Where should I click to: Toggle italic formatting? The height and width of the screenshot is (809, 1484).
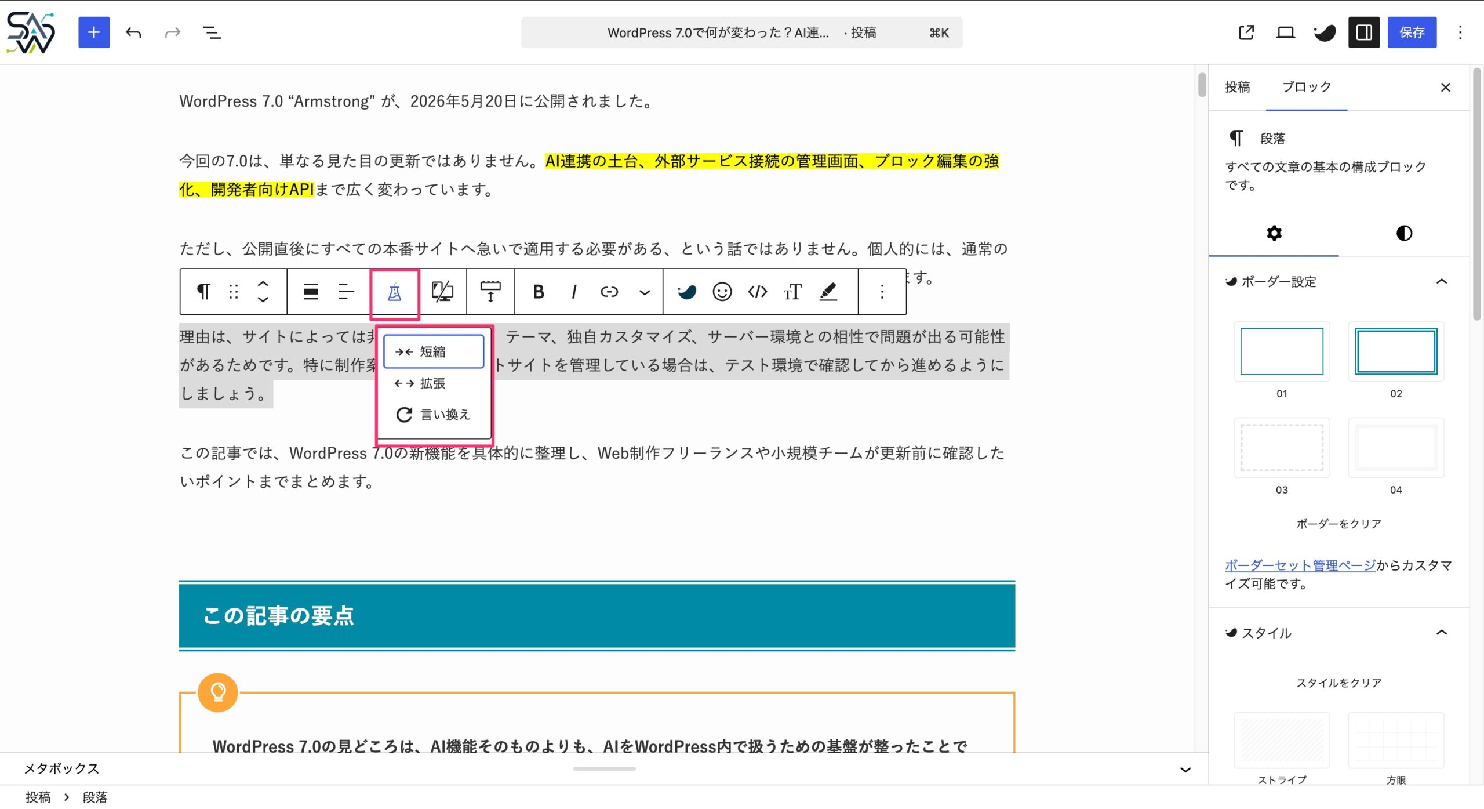574,292
